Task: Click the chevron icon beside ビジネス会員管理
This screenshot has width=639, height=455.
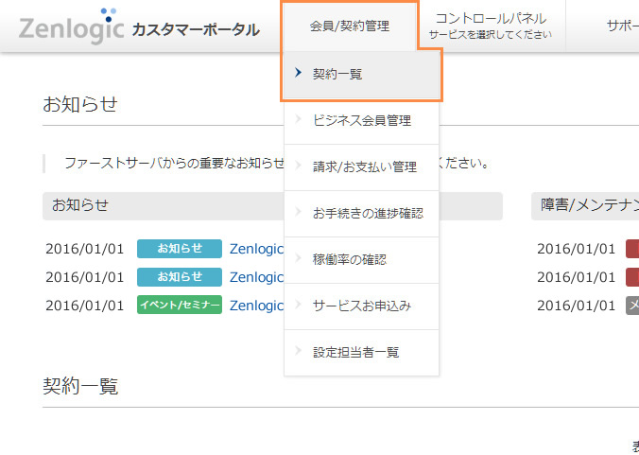Action: 298,120
